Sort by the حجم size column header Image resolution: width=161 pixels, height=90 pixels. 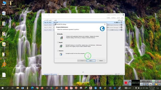(x=56, y=20)
